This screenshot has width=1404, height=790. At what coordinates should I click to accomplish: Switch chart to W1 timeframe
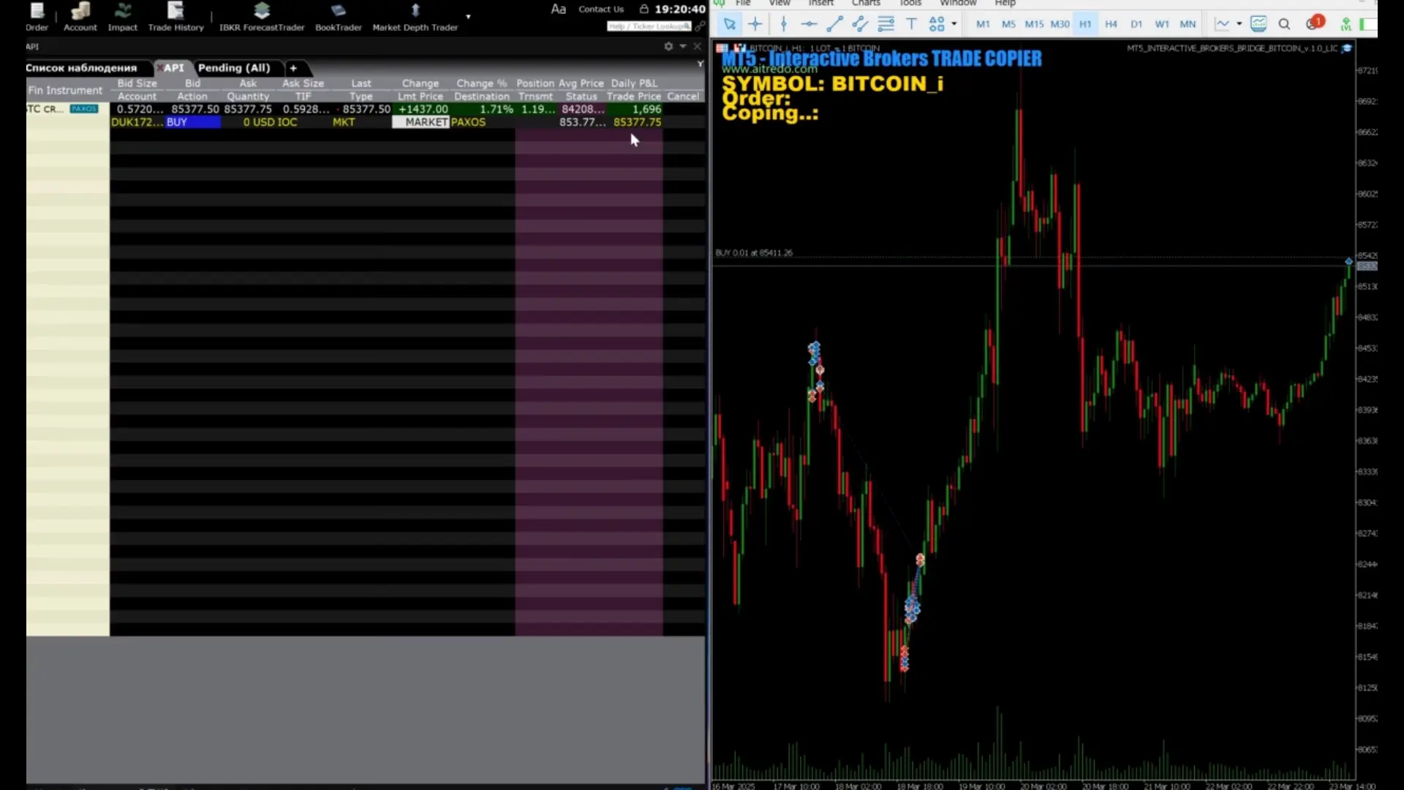(x=1162, y=24)
